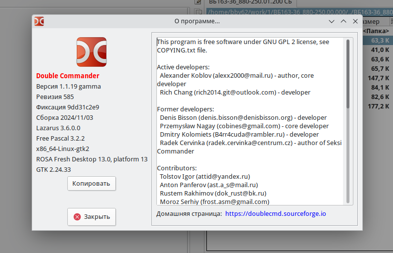393x253 pixels.
Task: Click the 147,7 K size in background panel
Action: 379,78
